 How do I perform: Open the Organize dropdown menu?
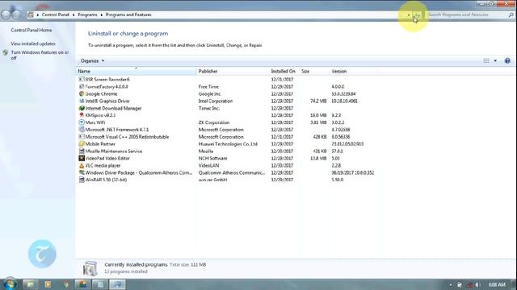click(x=92, y=61)
